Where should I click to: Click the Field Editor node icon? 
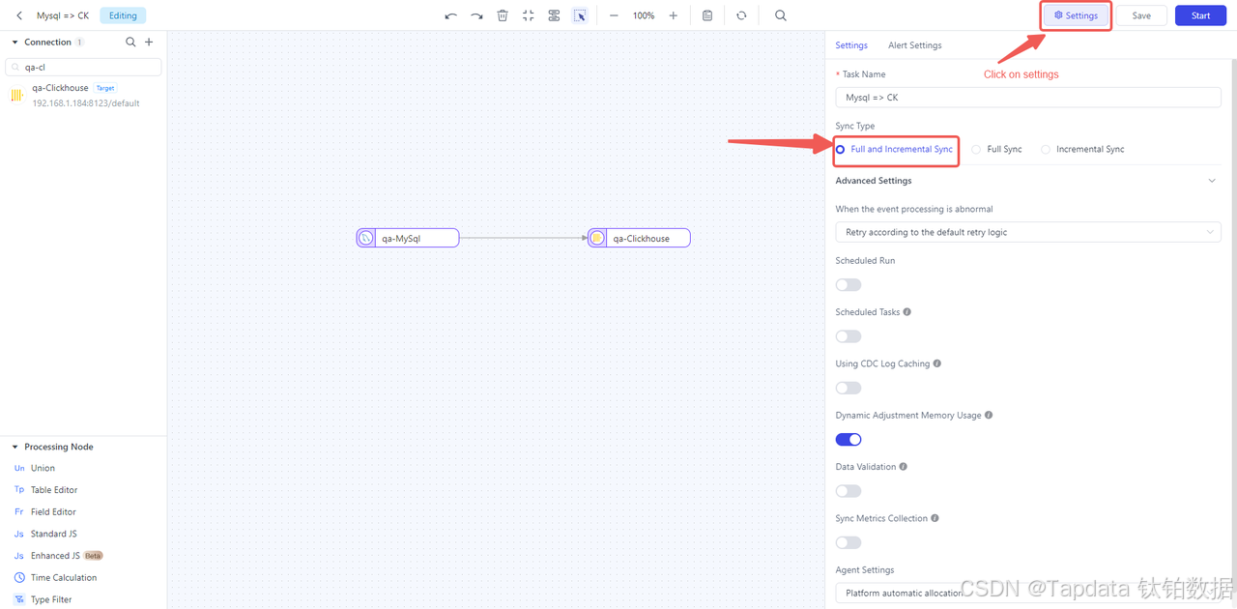(19, 512)
